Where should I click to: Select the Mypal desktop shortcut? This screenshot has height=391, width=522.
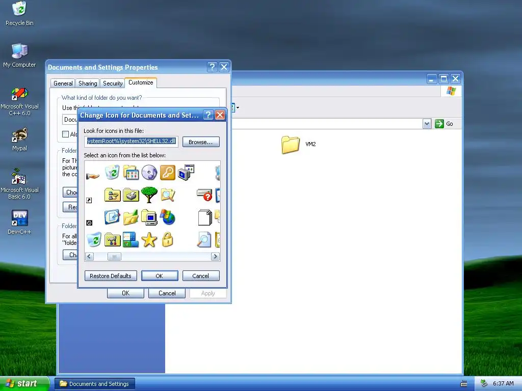(x=19, y=139)
